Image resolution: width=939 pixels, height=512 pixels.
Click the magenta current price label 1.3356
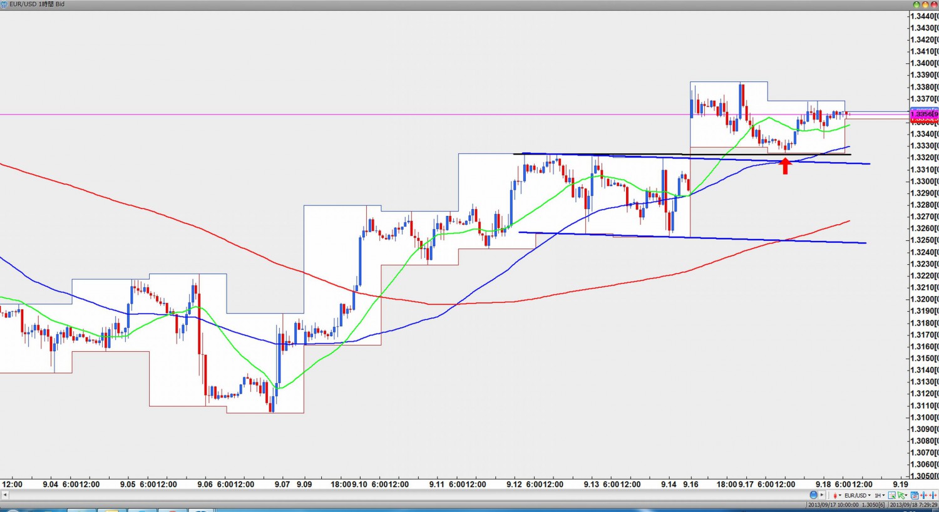923,114
